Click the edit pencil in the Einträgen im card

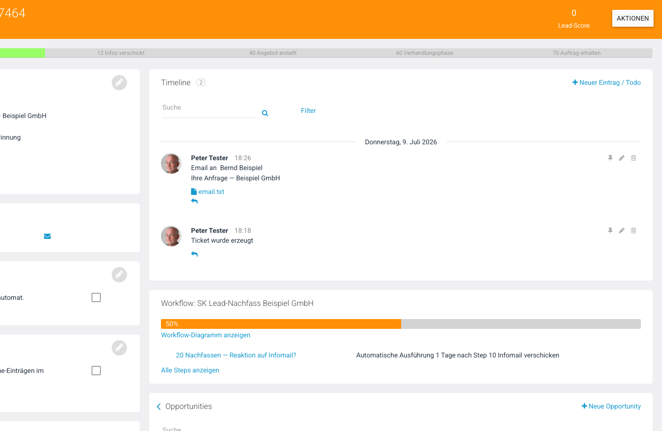pyautogui.click(x=119, y=348)
